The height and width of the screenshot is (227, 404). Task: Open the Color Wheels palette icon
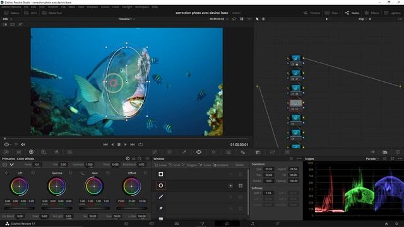click(31, 152)
